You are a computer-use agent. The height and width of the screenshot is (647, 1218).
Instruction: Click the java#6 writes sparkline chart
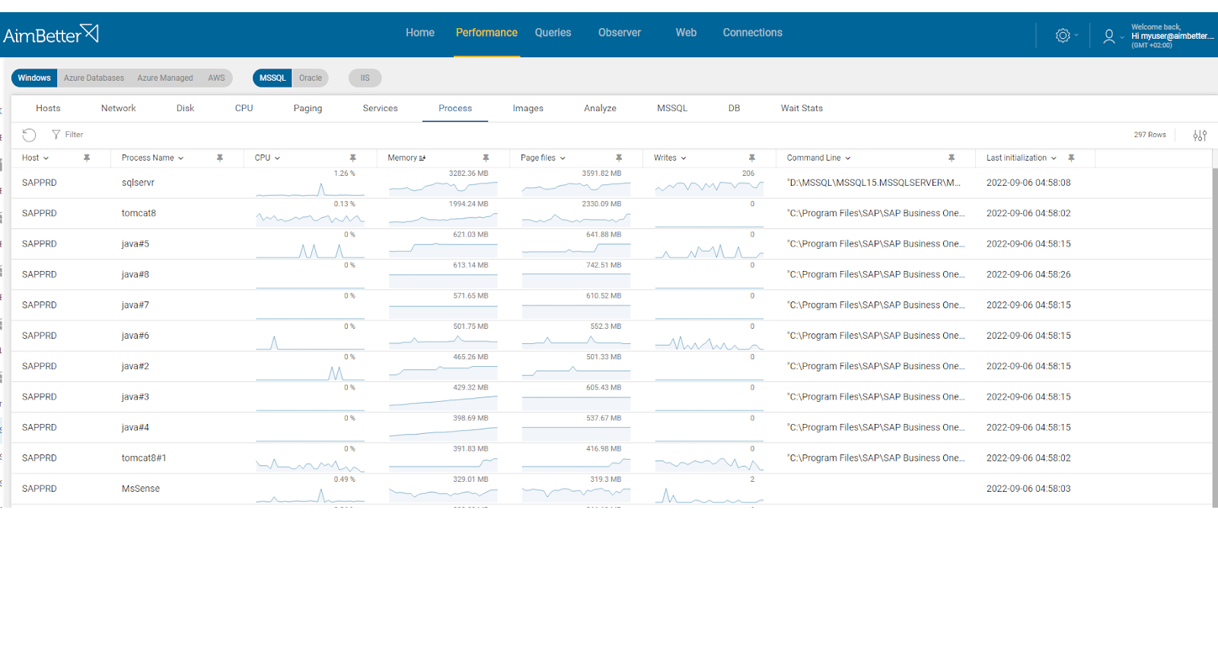click(709, 342)
